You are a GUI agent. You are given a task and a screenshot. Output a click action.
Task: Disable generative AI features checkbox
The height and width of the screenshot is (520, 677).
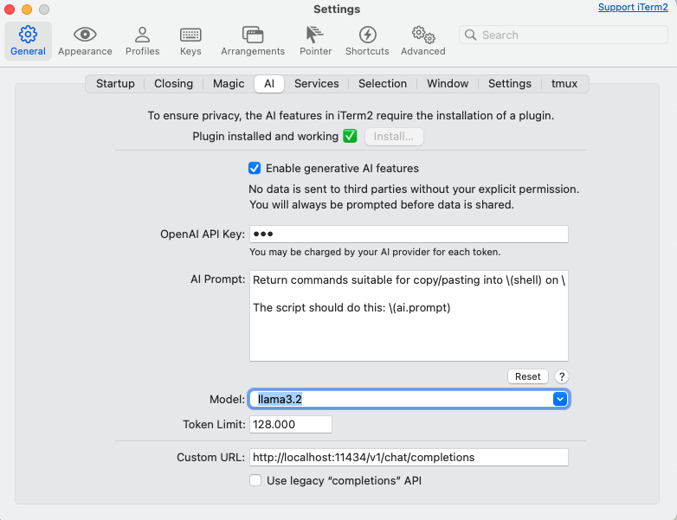pyautogui.click(x=255, y=168)
